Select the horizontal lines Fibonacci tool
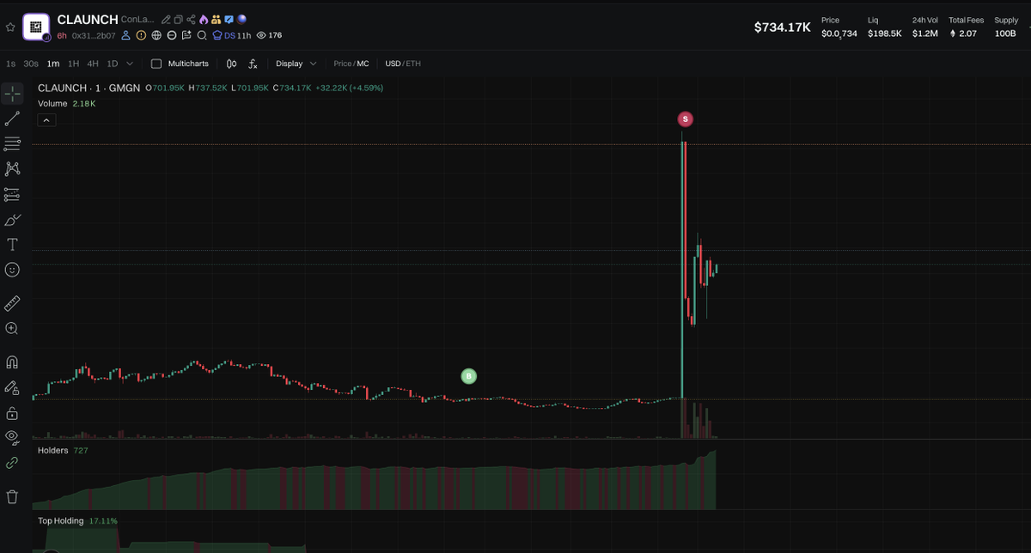This screenshot has width=1031, height=553. pos(12,143)
